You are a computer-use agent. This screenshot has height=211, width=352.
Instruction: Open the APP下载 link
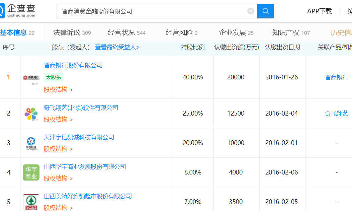(320, 11)
